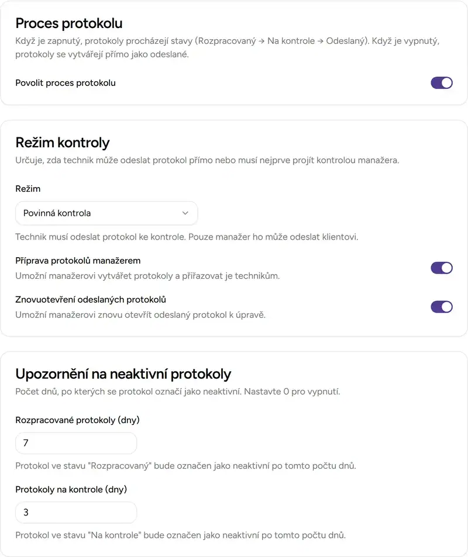Image resolution: width=468 pixels, height=557 pixels.
Task: Toggle off "Znovuotevření odeslaných protokolů"
Action: pos(442,306)
